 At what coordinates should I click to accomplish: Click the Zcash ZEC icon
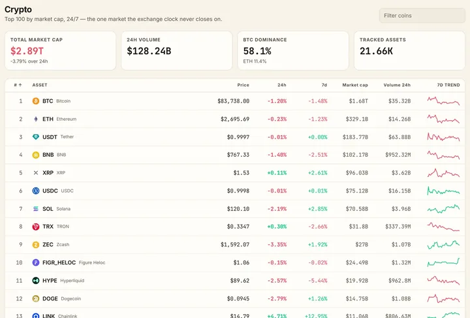pyautogui.click(x=36, y=245)
